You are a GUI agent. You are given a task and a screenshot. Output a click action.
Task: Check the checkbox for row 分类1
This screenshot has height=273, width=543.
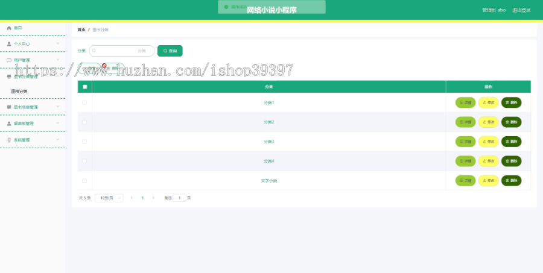84,103
